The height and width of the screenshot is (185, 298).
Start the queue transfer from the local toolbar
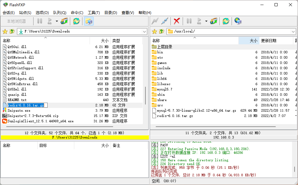click(x=50, y=21)
